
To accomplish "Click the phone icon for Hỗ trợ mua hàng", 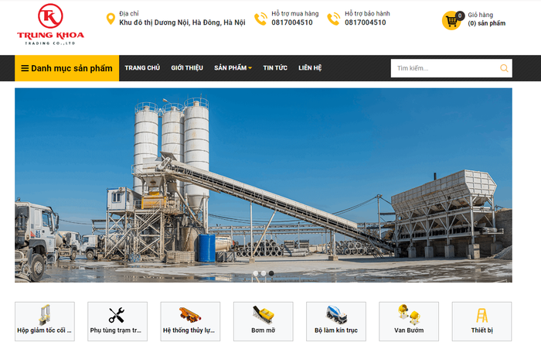I will pyautogui.click(x=261, y=19).
